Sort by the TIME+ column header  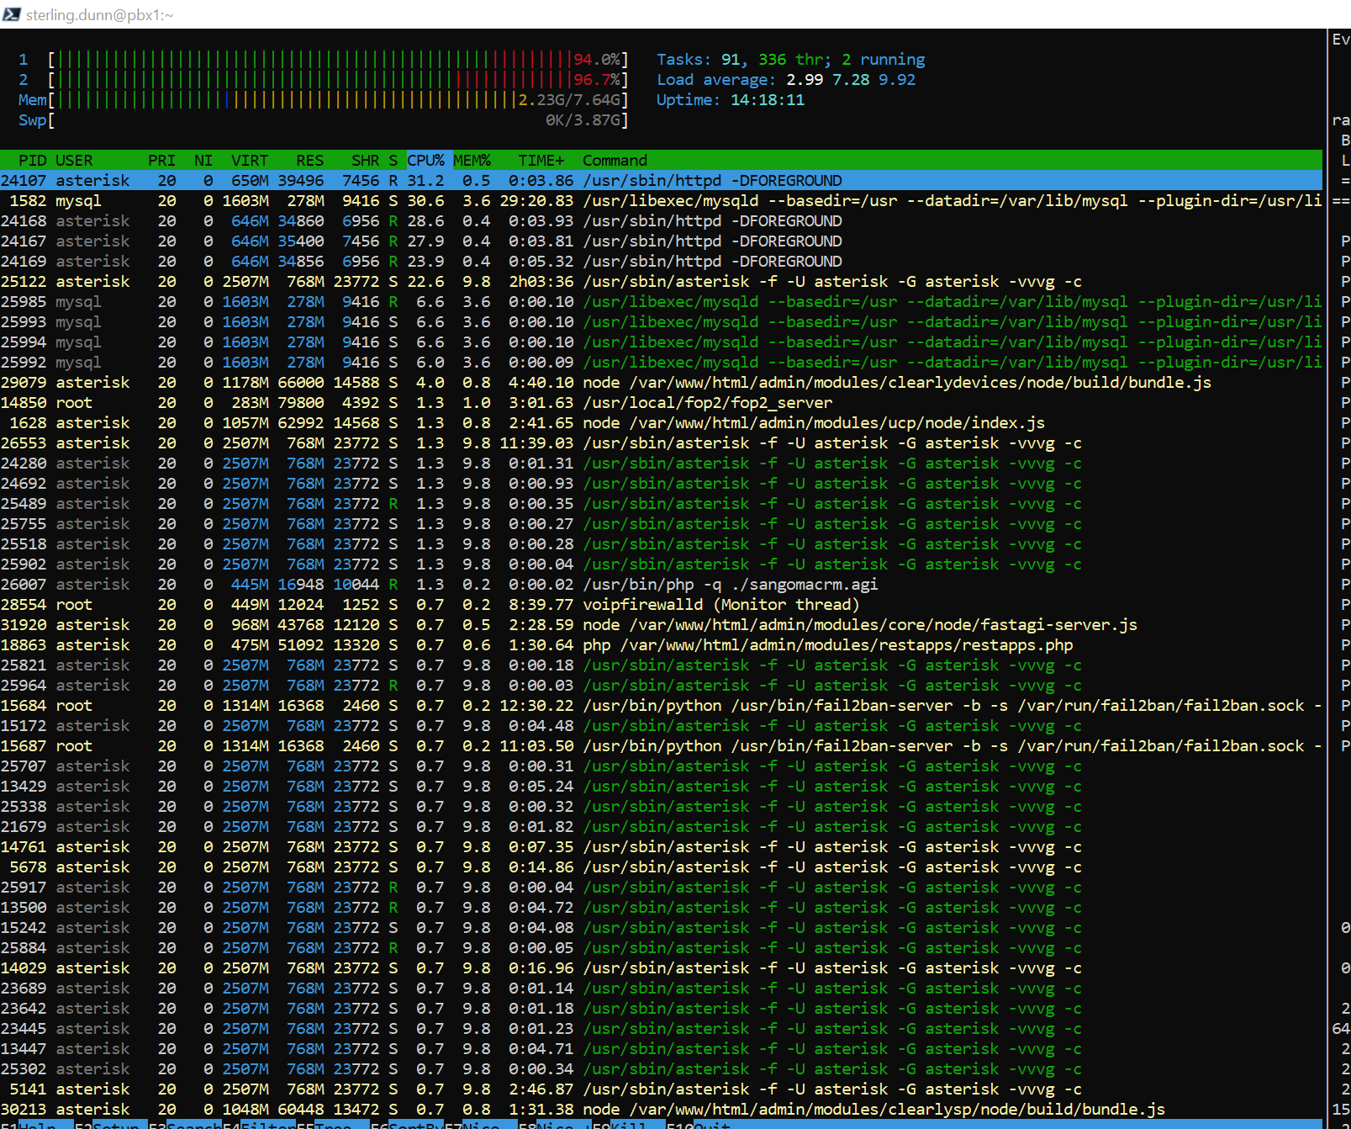541,160
